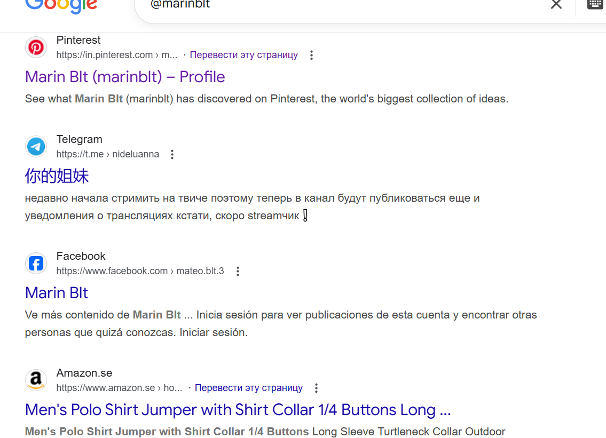606x438 pixels.
Task: Click the Amazon.se site name
Action: point(84,373)
